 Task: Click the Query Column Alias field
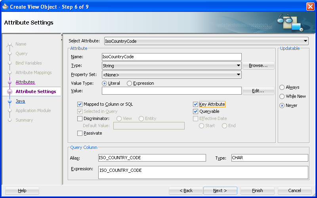pyautogui.click(x=152, y=158)
